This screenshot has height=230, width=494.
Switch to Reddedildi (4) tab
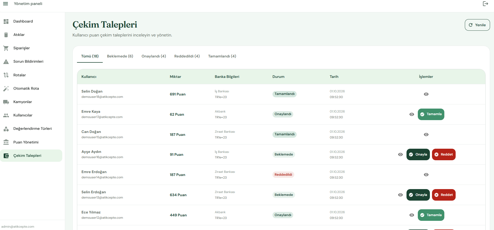tap(187, 56)
